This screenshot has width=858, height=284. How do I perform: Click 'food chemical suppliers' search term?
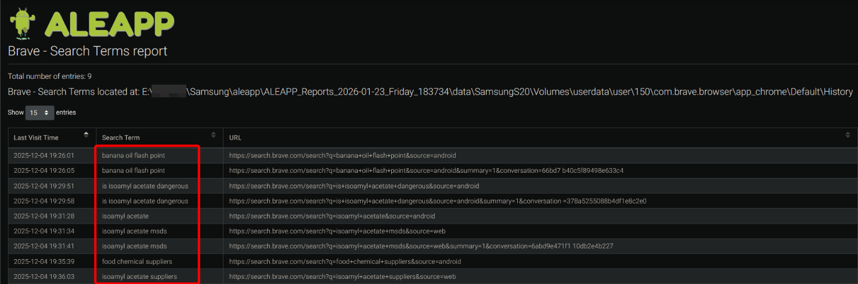click(x=137, y=261)
